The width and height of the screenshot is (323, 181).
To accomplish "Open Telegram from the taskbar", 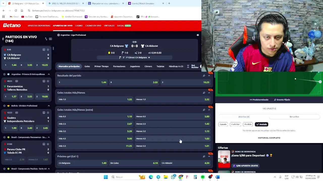I will click(158, 177).
